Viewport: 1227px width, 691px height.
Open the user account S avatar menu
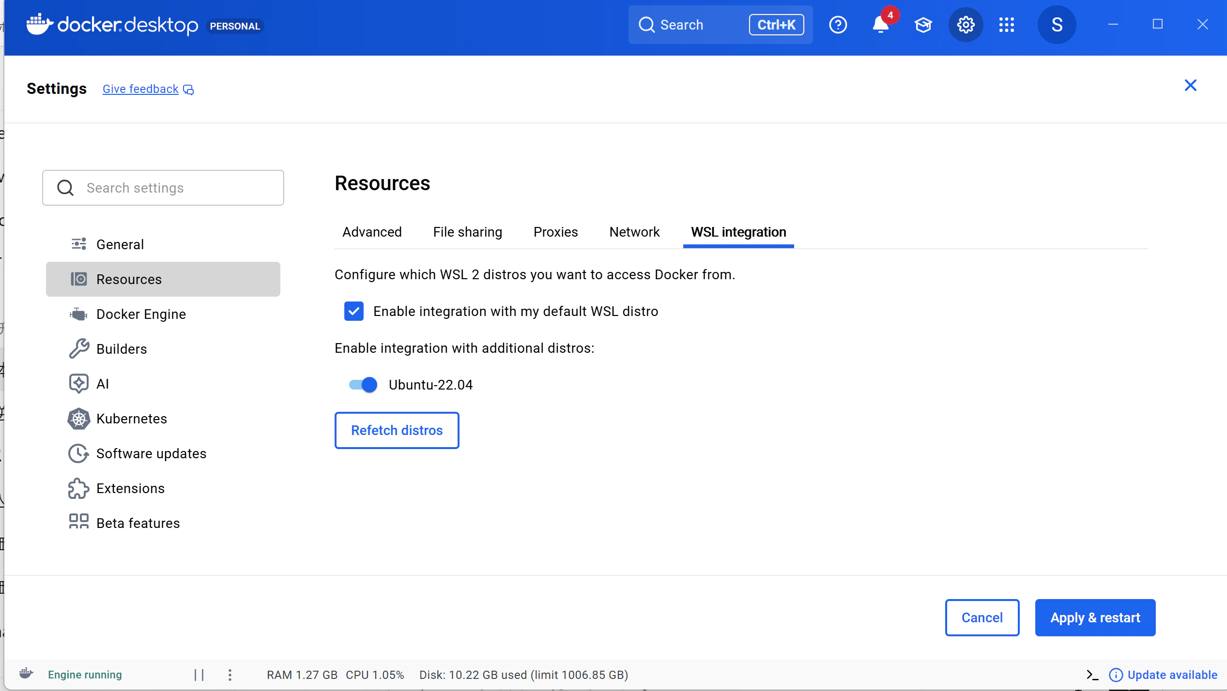(x=1057, y=25)
